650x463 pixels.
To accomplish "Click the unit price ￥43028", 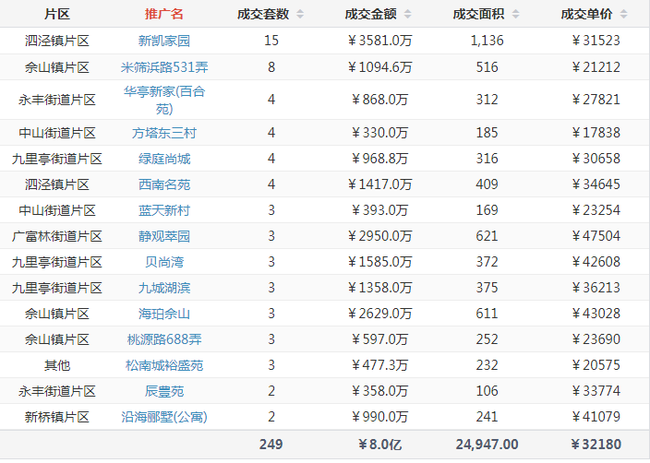I will point(596,314).
